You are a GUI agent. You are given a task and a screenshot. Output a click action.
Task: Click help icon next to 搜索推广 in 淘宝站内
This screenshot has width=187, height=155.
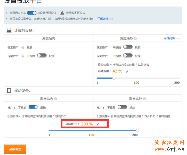(23, 47)
